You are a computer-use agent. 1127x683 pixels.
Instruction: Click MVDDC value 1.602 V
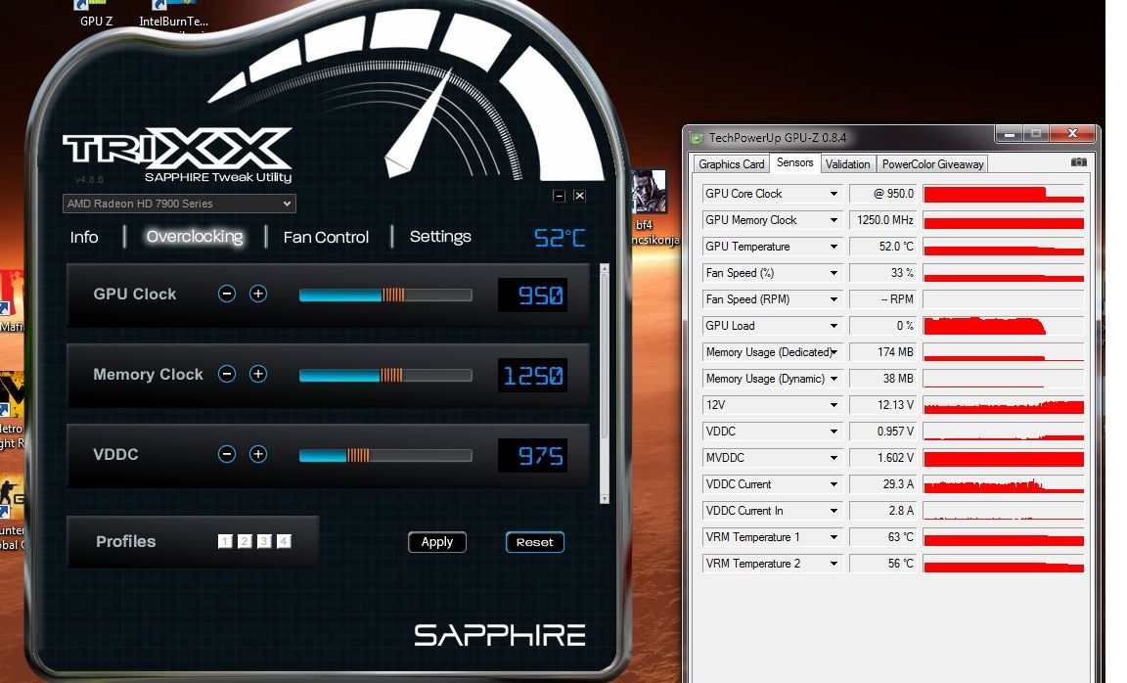pyautogui.click(x=883, y=458)
